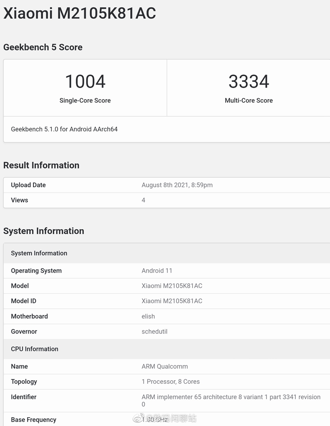This screenshot has height=426, width=330.
Task: Click the Operating System label
Action: coord(37,270)
